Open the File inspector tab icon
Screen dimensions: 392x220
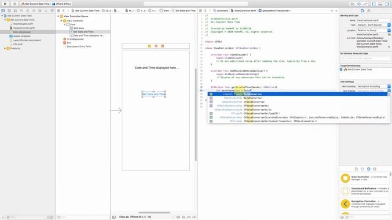click(362, 11)
